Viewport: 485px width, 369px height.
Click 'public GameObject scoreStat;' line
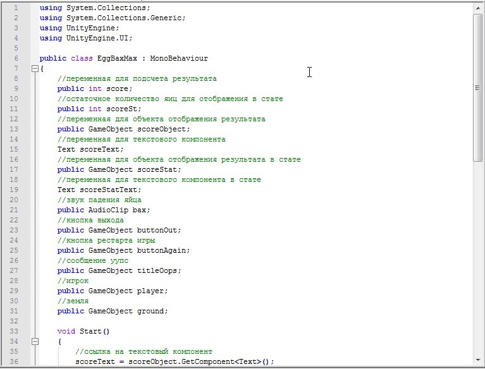pos(119,170)
